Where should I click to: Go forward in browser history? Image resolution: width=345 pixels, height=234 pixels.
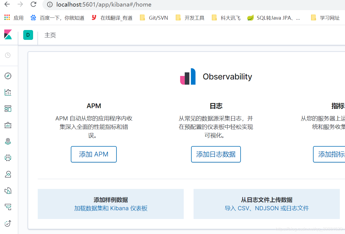click(20, 4)
